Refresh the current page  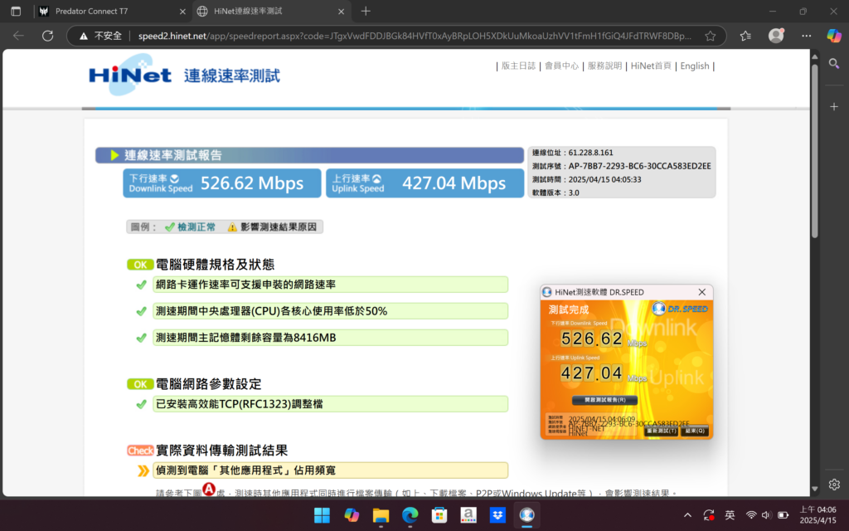47,36
